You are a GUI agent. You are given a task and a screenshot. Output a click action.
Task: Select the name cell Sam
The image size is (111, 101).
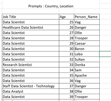tap(87, 70)
